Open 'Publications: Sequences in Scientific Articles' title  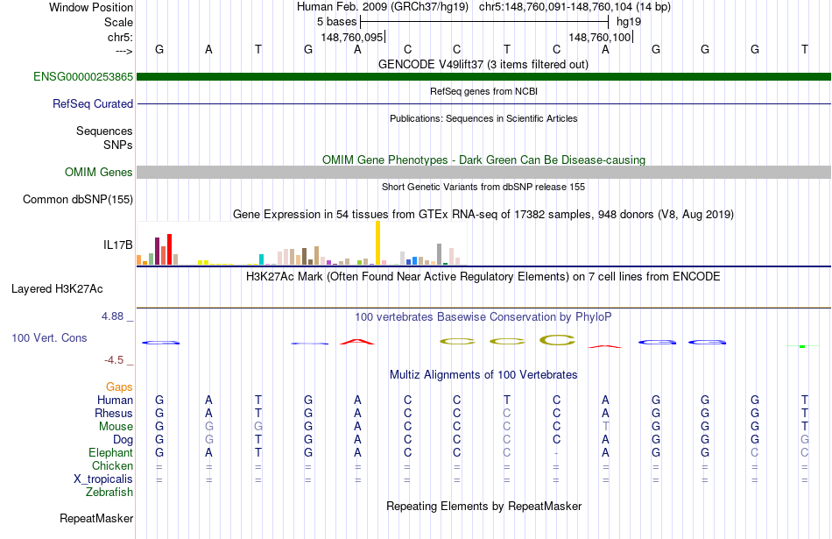click(x=483, y=118)
